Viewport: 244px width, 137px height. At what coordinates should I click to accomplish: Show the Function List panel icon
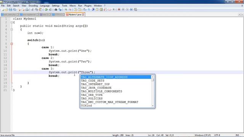[x=105, y=10]
